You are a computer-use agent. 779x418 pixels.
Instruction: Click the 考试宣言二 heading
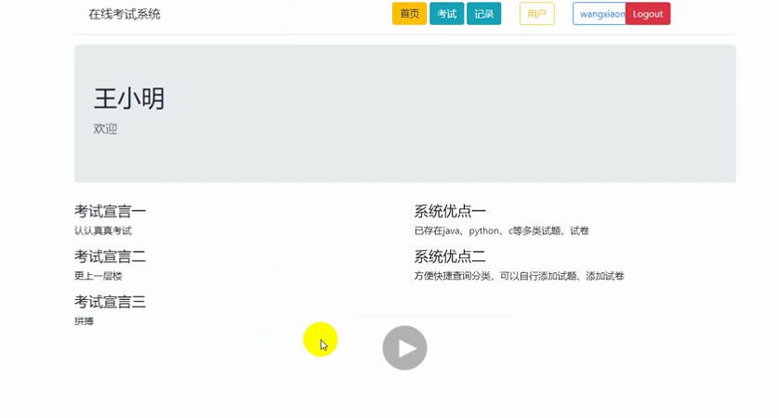tap(111, 256)
